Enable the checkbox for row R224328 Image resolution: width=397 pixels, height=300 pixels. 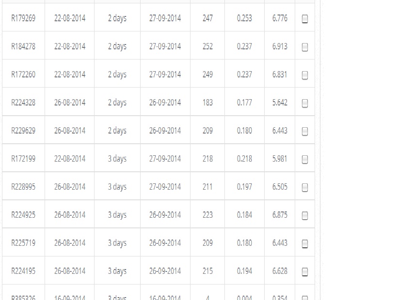point(305,103)
